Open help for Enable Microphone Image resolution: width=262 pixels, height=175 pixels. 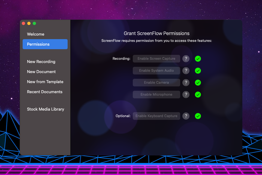[x=186, y=95]
